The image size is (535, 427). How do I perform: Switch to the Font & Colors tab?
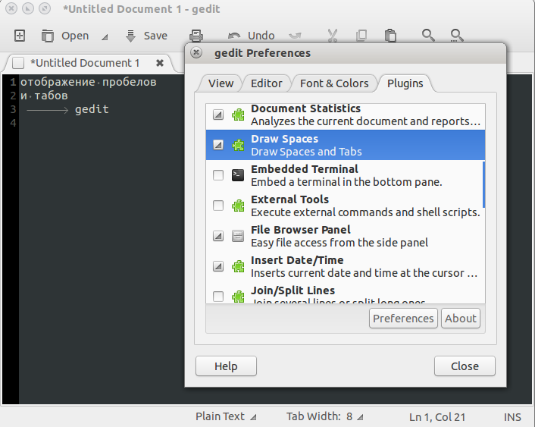pos(334,83)
